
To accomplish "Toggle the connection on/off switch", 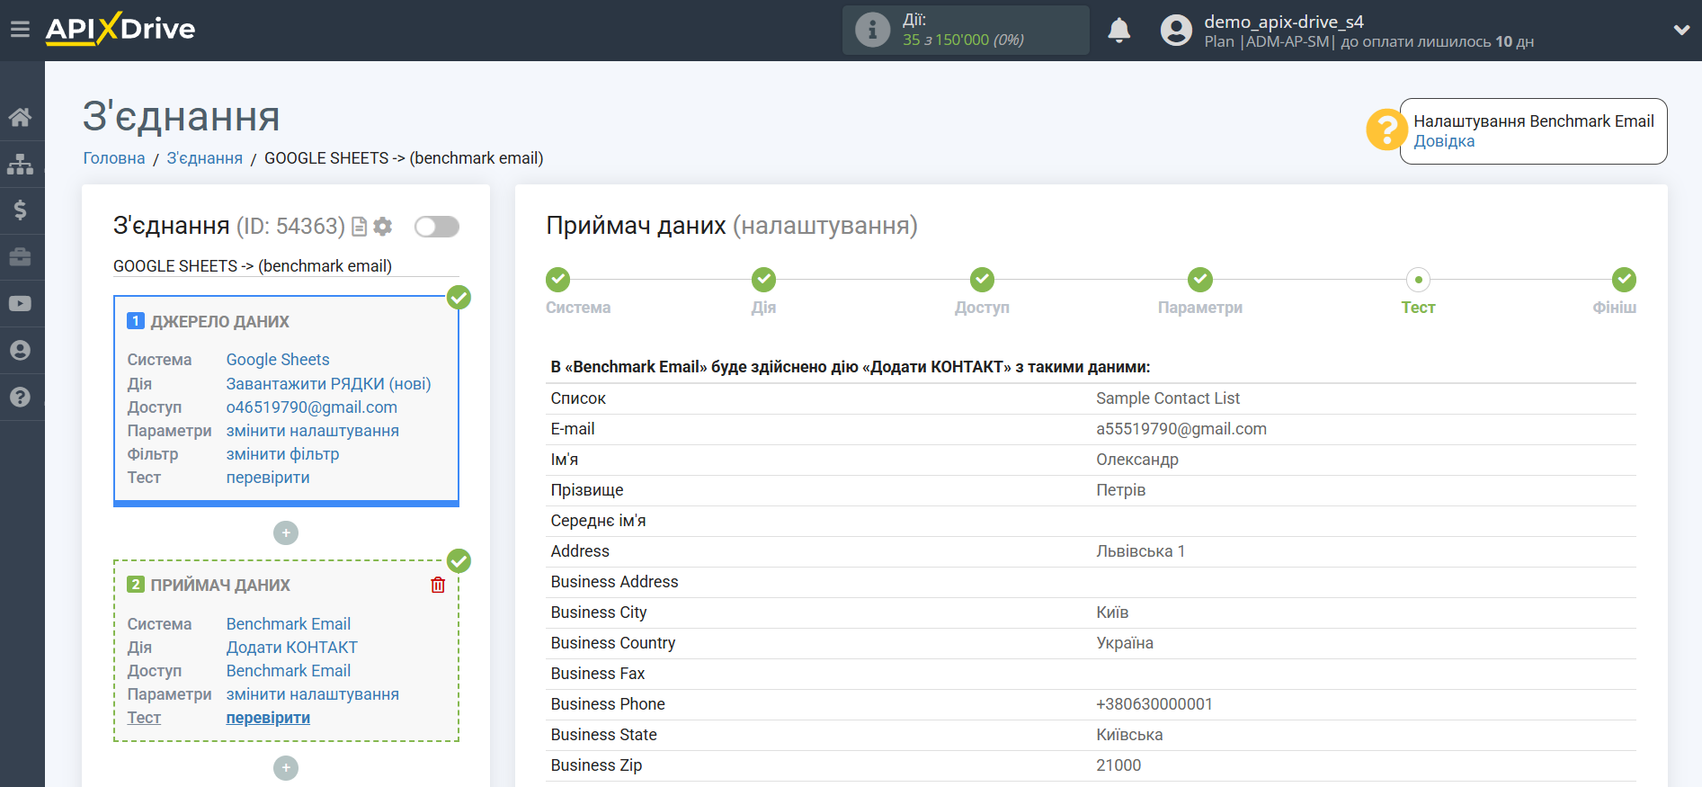I will (x=437, y=227).
